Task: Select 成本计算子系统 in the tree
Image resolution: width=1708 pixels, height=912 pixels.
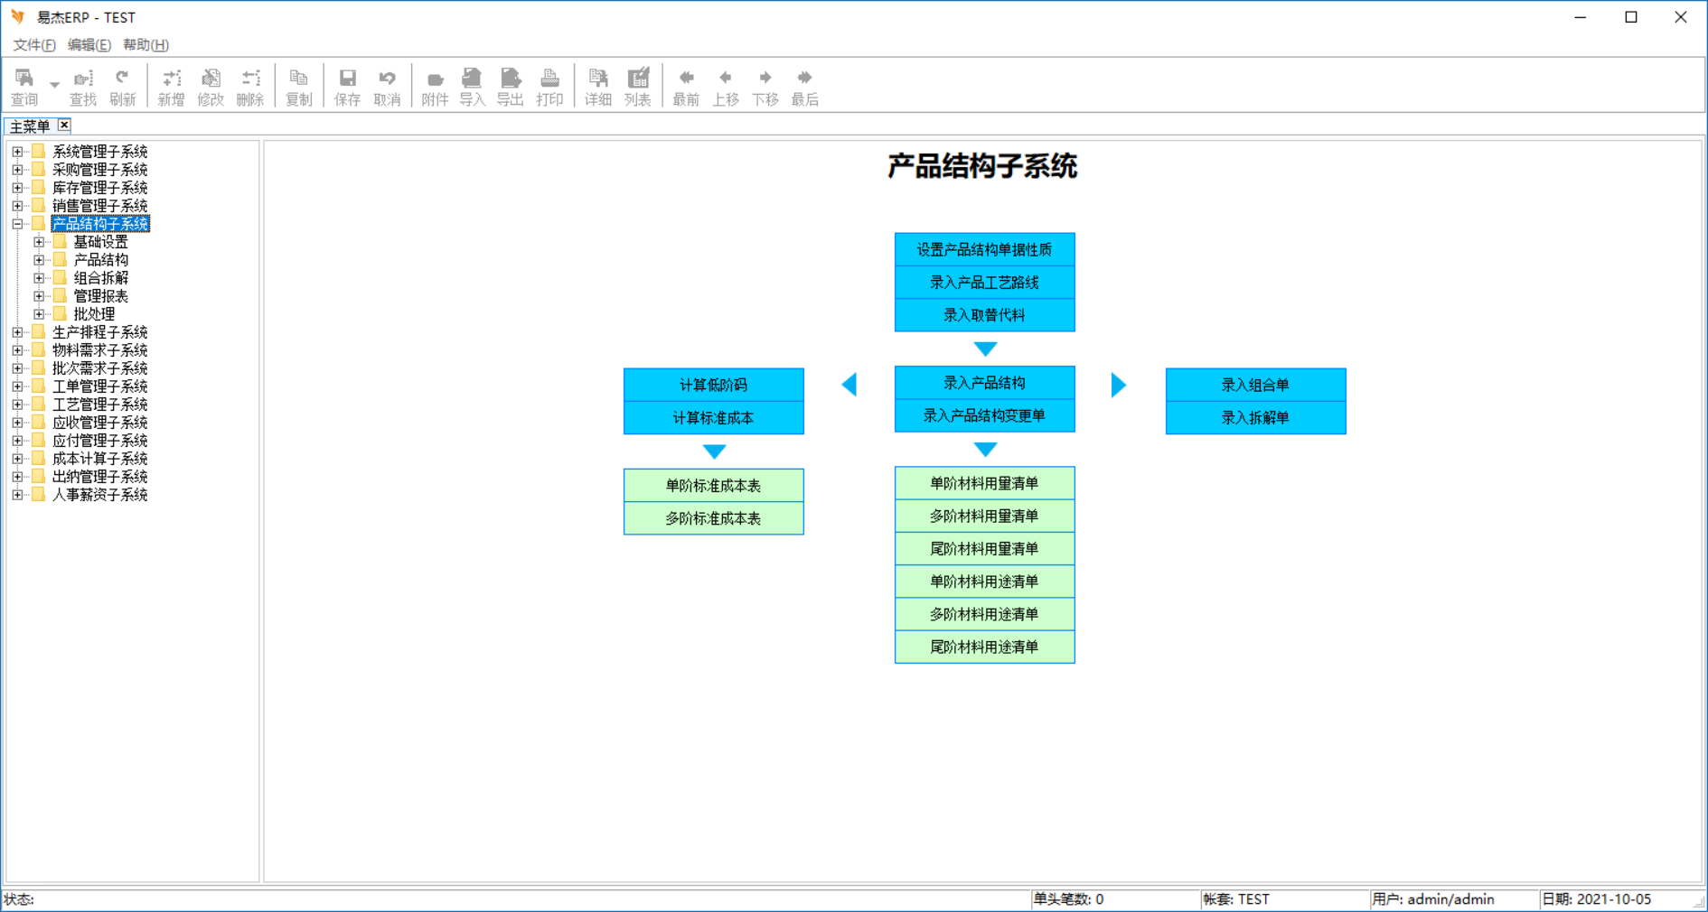Action: pyautogui.click(x=99, y=459)
